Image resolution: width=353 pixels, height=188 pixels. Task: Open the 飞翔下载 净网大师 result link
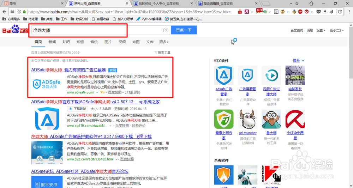[x=91, y=137]
